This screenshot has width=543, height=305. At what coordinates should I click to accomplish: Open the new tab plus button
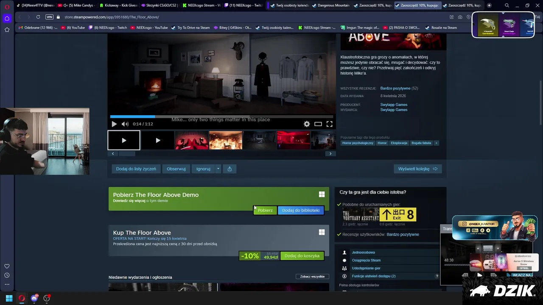[489, 6]
